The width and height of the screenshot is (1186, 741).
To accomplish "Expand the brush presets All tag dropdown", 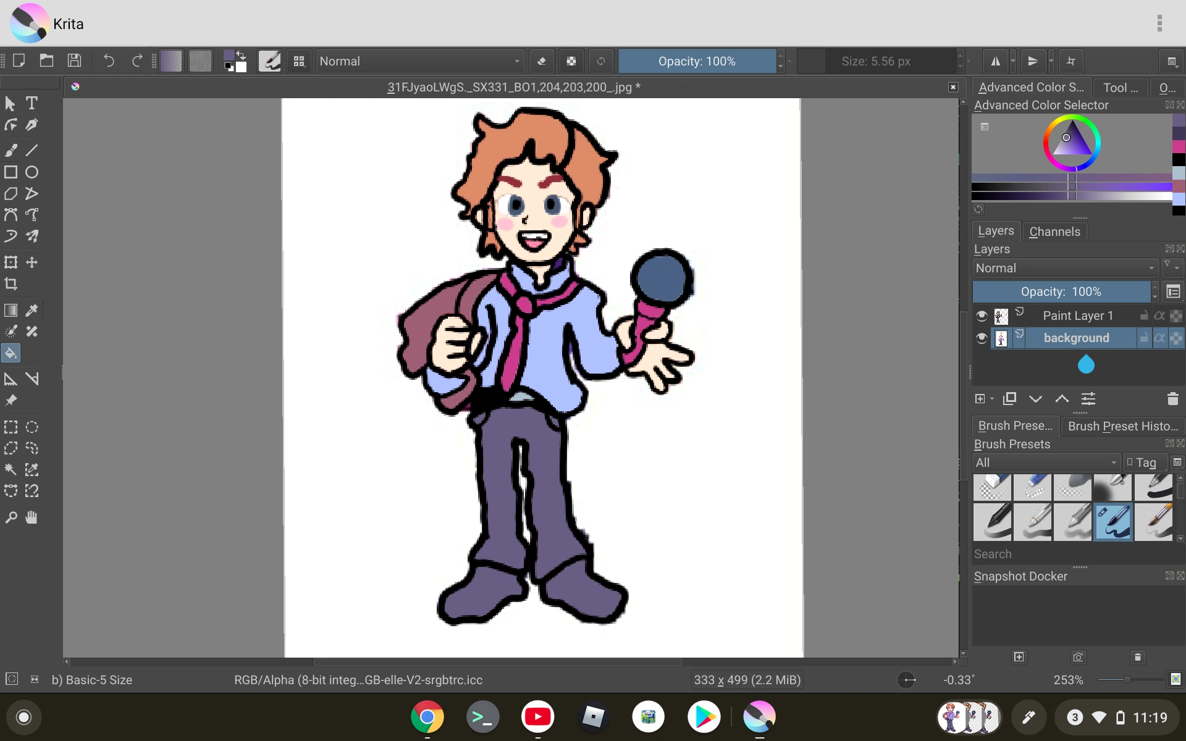I will coord(1046,463).
